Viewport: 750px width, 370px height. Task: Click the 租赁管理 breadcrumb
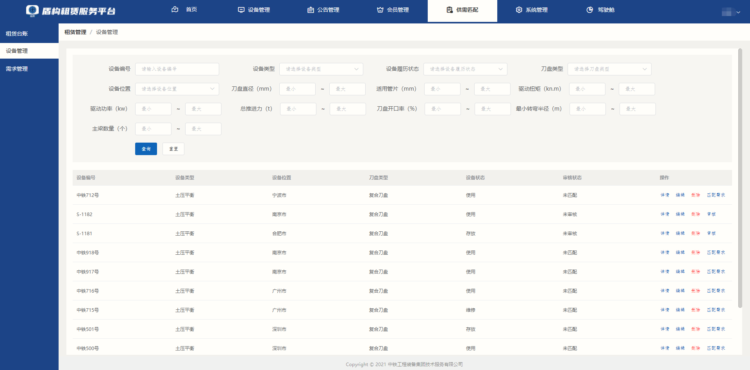pyautogui.click(x=75, y=32)
